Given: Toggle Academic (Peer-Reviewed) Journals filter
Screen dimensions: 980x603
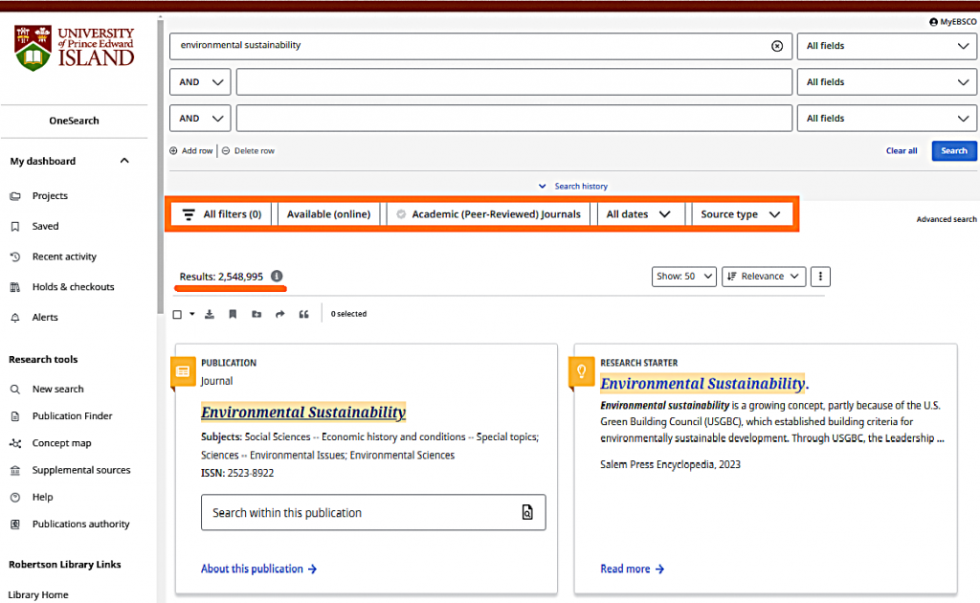Looking at the screenshot, I should click(x=489, y=214).
